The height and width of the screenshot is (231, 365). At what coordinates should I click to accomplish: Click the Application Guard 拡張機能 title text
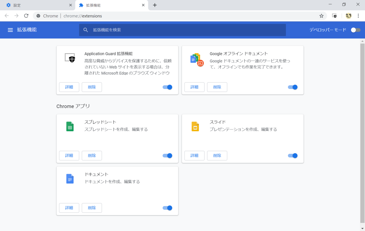pyautogui.click(x=109, y=54)
